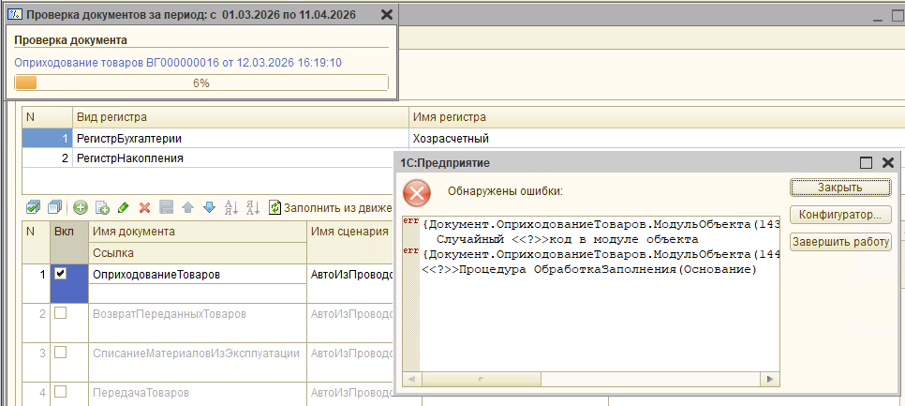Click the second err marker in error list

tap(413, 252)
